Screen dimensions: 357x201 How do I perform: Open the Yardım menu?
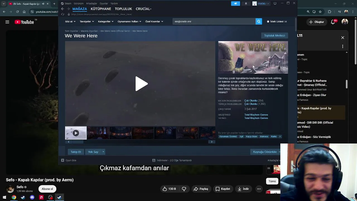click(x=114, y=4)
